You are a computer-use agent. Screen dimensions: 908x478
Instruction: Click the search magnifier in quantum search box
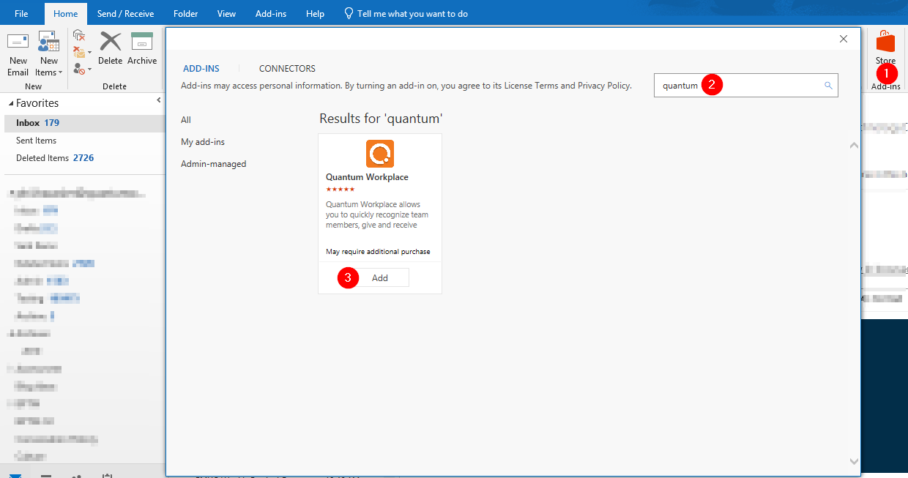click(828, 85)
